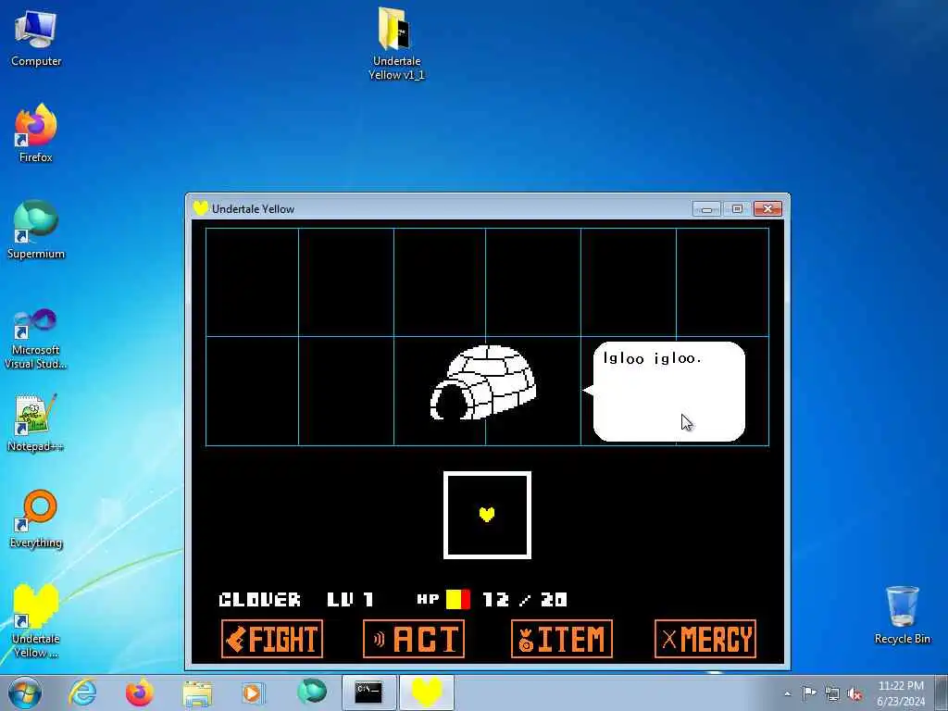The height and width of the screenshot is (711, 948).
Task: Open the Everything search shortcut
Action: [x=36, y=518]
